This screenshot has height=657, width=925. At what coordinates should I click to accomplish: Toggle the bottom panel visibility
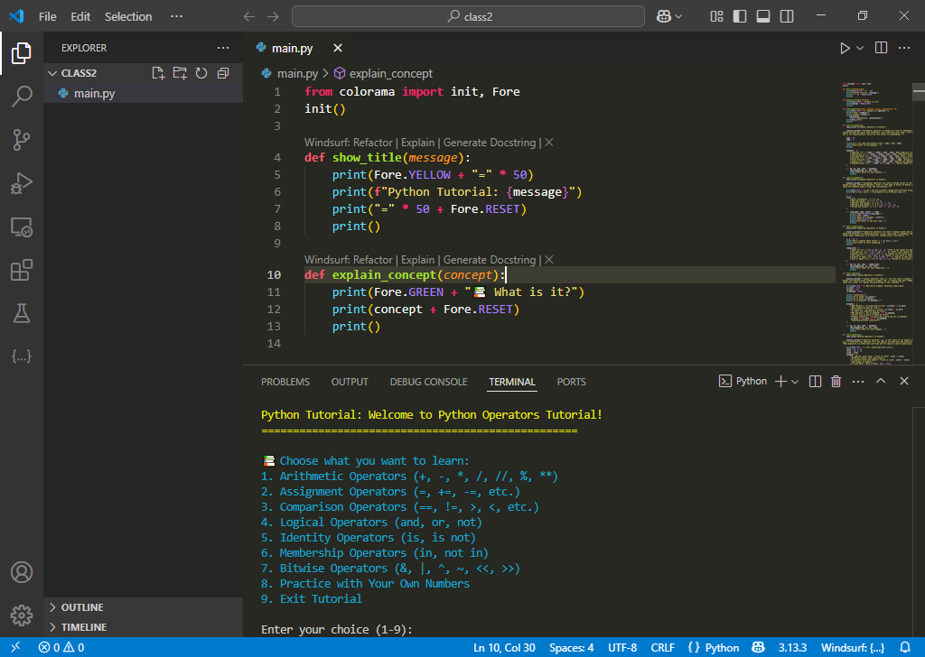pyautogui.click(x=762, y=16)
